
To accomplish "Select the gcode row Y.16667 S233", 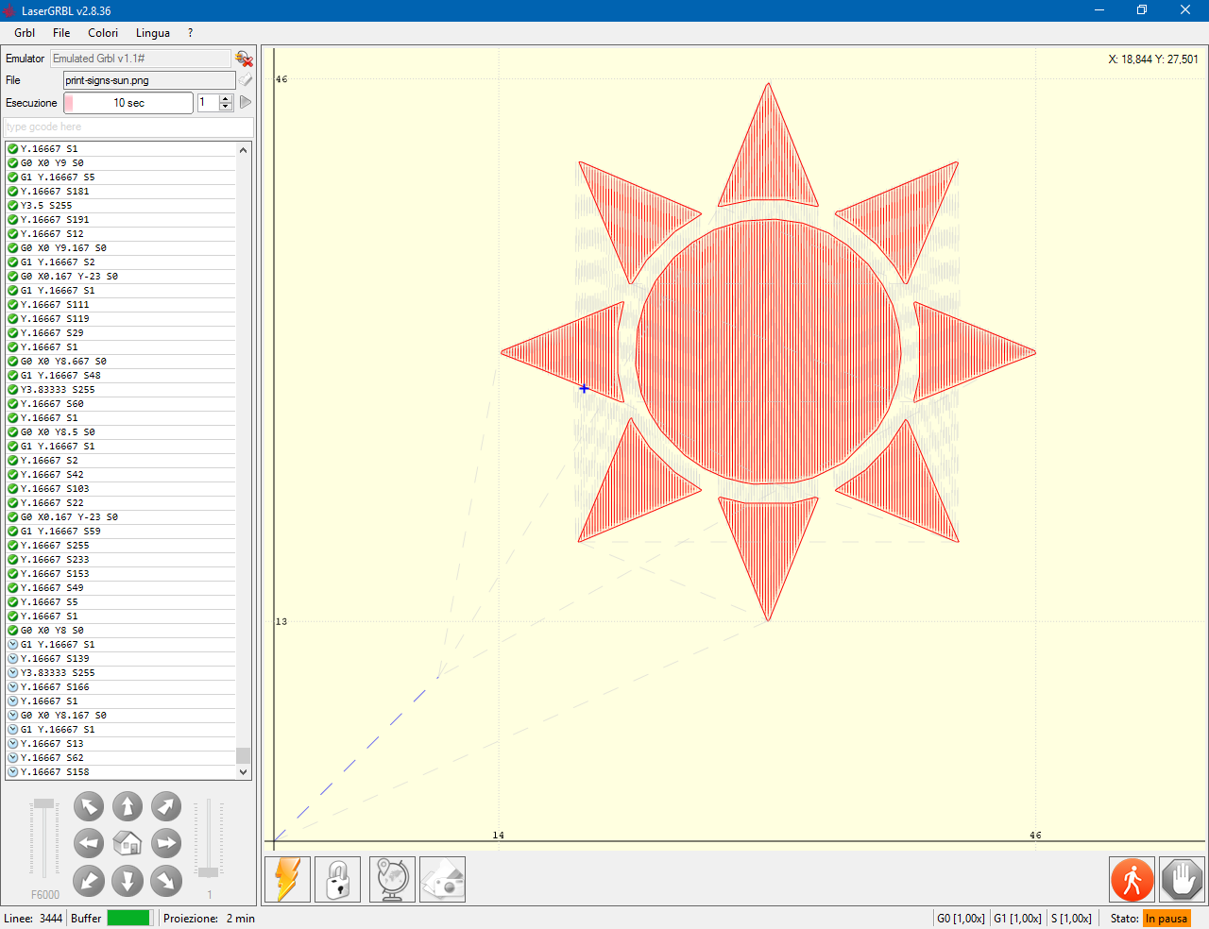I will coord(121,559).
